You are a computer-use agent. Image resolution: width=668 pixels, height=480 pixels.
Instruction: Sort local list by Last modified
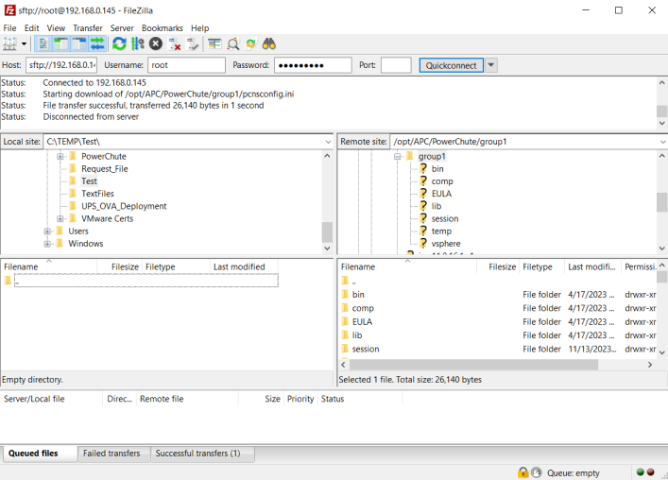[x=244, y=267]
